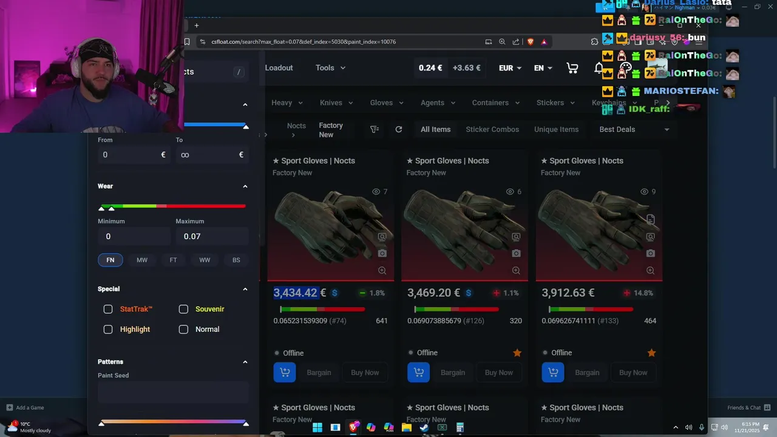The height and width of the screenshot is (437, 777).
Task: Select the FT wear filter
Action: tap(173, 260)
